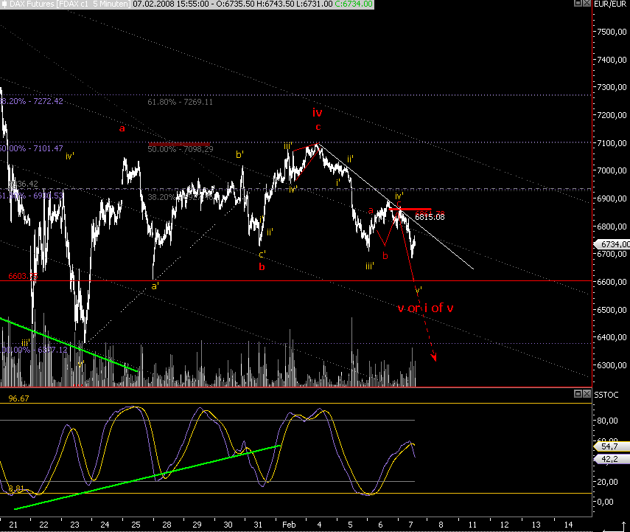Viewport: 630px width, 532px height.
Task: Maximize the SSTOC indicator pane
Action: click(578, 393)
